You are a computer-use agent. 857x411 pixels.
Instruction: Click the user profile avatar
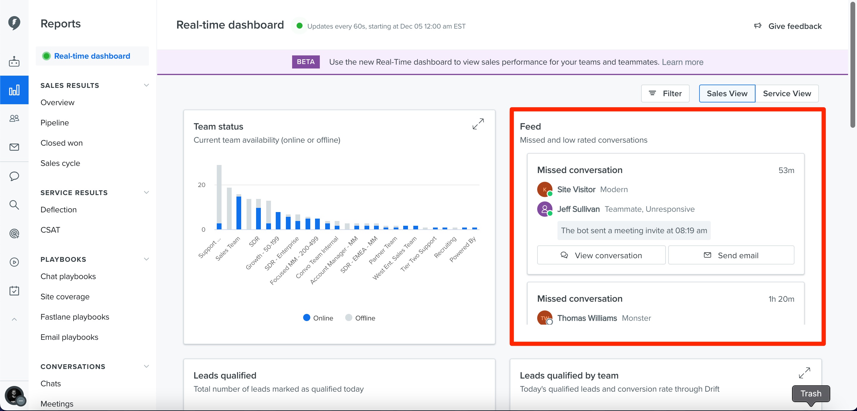14,395
